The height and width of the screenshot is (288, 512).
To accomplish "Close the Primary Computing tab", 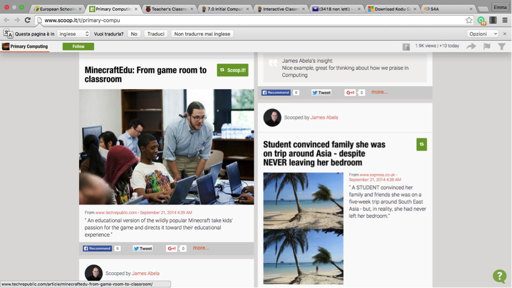I will pyautogui.click(x=136, y=9).
